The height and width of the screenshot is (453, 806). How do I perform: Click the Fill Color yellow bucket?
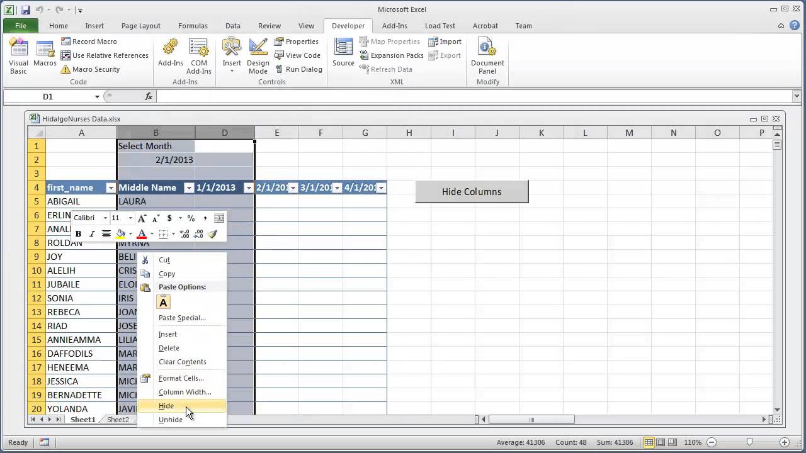pyautogui.click(x=120, y=234)
